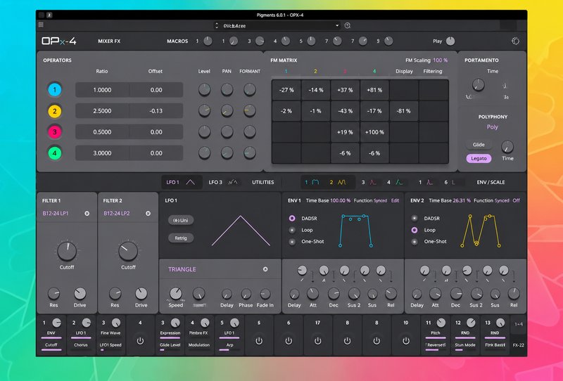The width and height of the screenshot is (563, 381).
Task: Click LFO 3 random waveform icon
Action: [x=233, y=182]
